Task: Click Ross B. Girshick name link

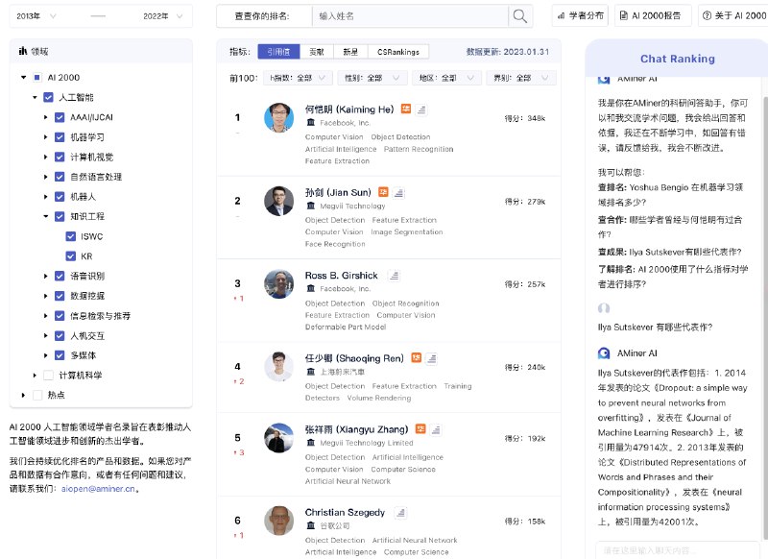Action: tap(342, 276)
